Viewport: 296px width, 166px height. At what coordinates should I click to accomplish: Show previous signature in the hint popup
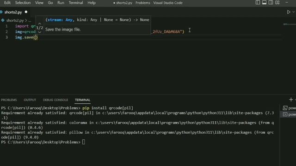point(39,24)
